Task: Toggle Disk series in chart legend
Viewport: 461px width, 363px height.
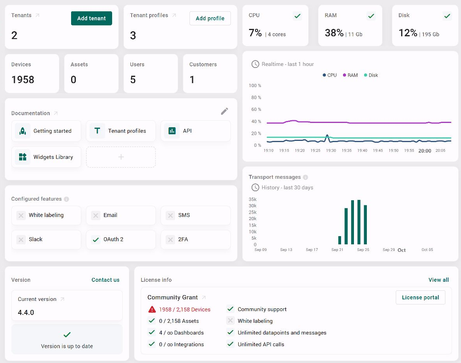Action: [x=371, y=75]
